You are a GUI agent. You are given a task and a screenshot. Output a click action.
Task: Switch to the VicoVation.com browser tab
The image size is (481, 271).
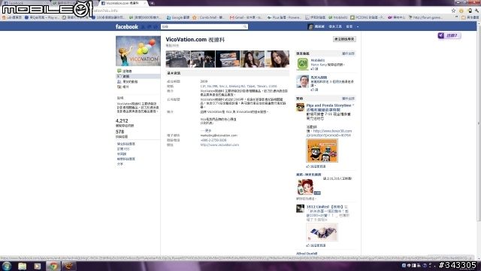point(123,3)
